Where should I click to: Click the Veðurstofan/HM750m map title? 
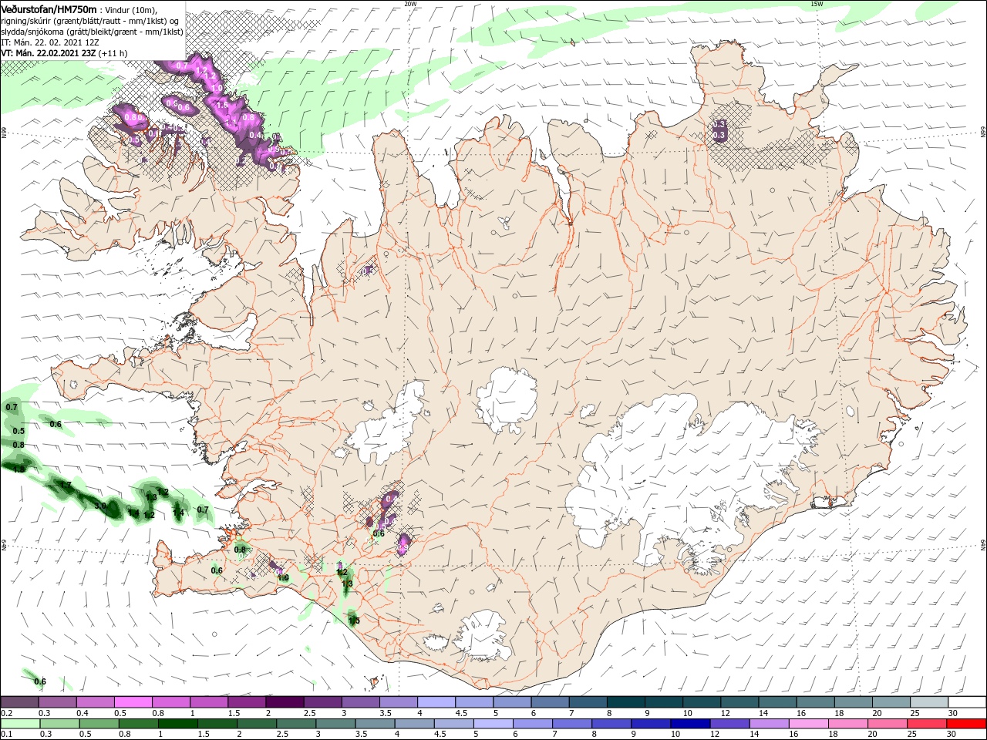49,9
